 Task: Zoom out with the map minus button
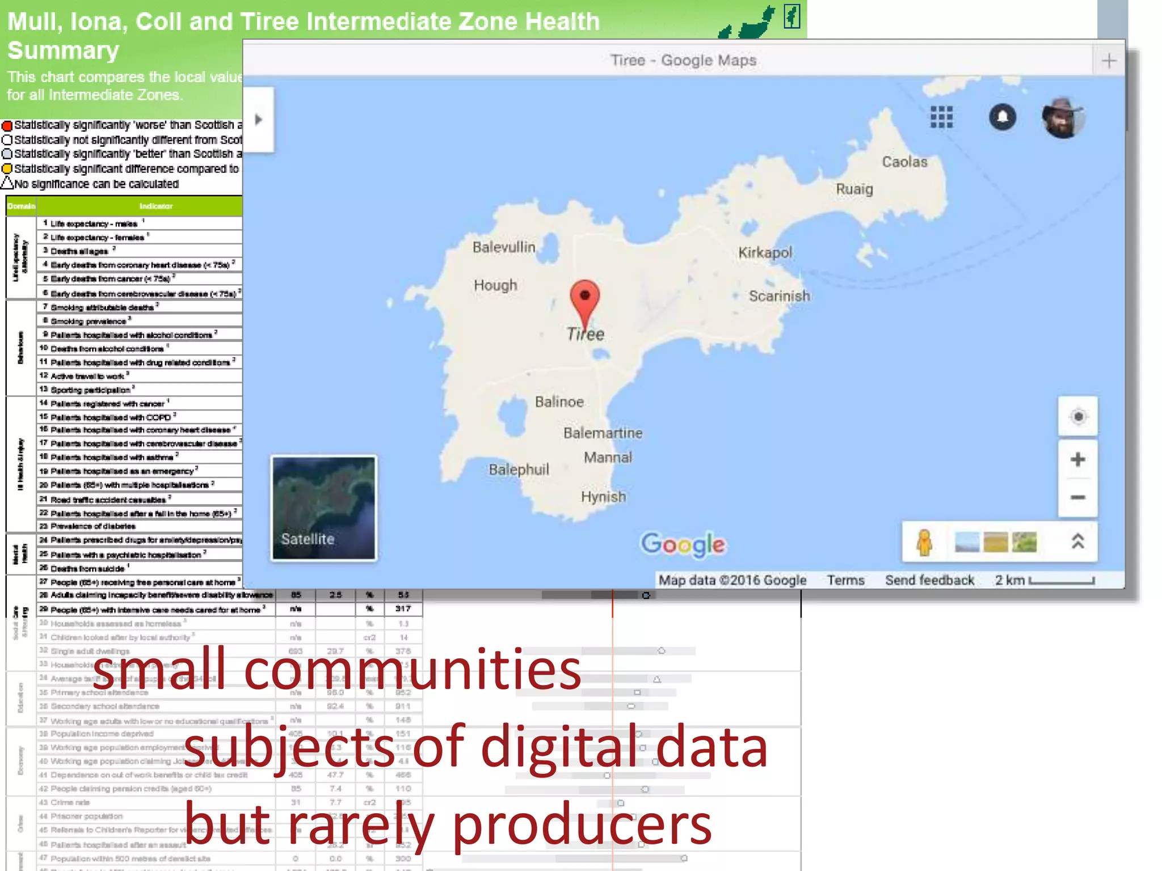[1078, 497]
